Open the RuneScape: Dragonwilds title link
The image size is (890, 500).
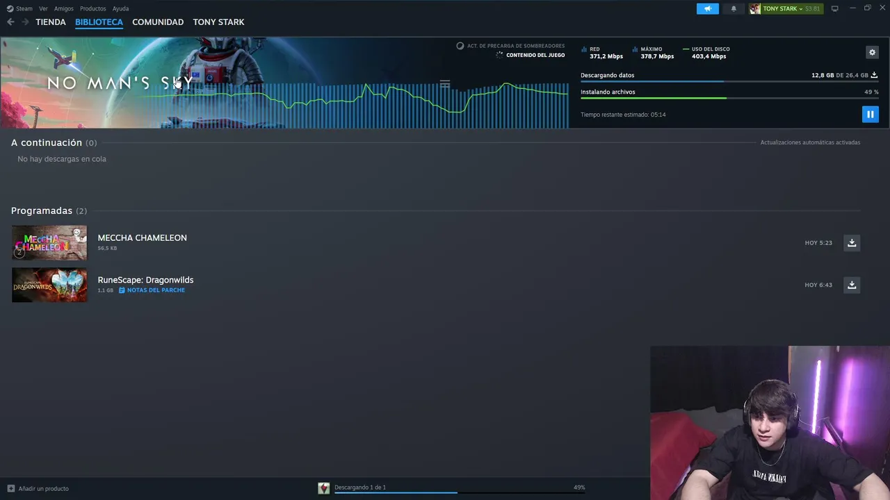pos(145,280)
